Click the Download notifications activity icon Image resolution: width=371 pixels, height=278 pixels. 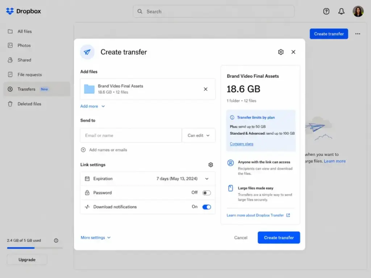coord(87,207)
